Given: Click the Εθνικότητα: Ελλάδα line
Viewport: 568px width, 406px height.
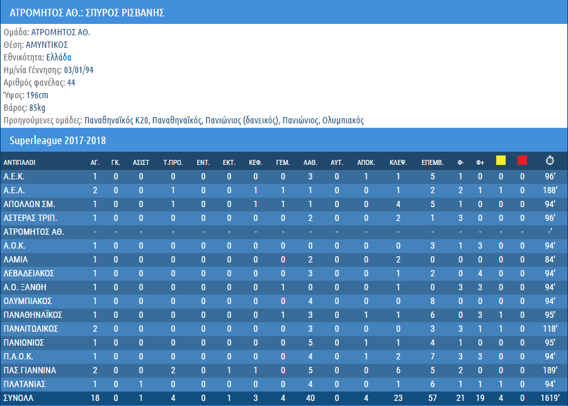Looking at the screenshot, I should tap(37, 57).
